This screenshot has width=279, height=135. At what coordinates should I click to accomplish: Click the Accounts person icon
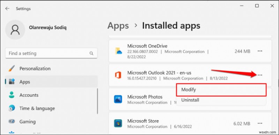[12, 95]
